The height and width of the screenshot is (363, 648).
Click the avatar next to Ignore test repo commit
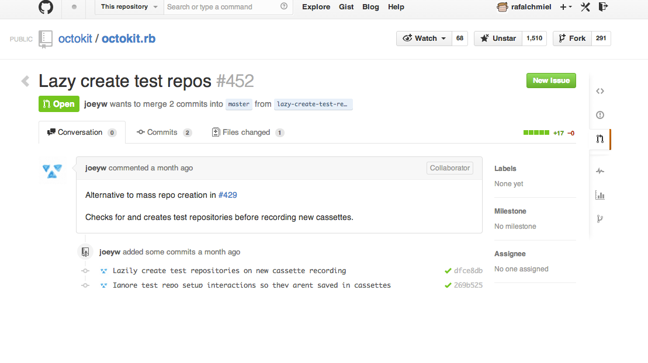point(104,285)
